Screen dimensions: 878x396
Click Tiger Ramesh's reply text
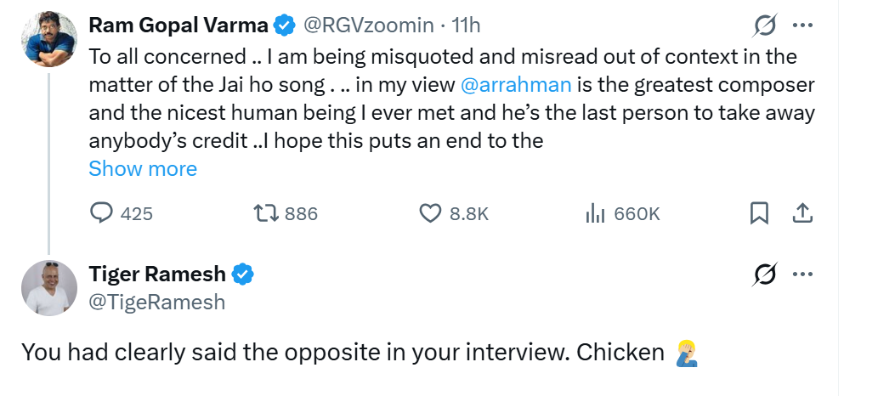(340, 353)
